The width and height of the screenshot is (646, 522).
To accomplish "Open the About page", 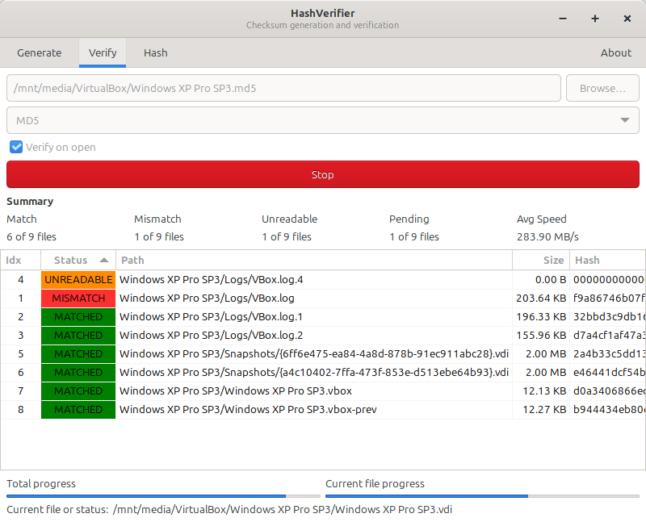I will (615, 53).
